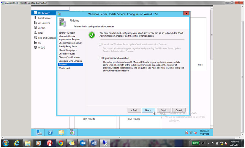Open WSUS role page in sidebar
This screenshot has width=245, height=148.
(41, 48)
